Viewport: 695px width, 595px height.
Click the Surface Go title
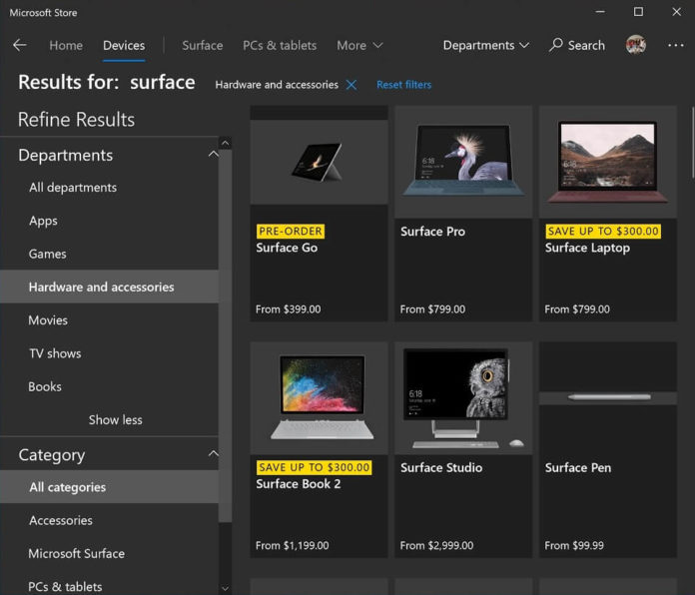[287, 248]
